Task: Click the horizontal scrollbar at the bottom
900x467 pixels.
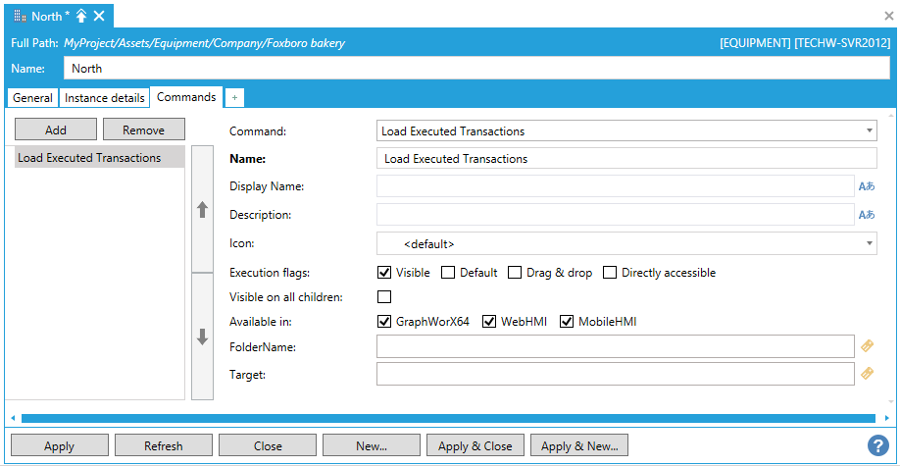Action: 449,418
